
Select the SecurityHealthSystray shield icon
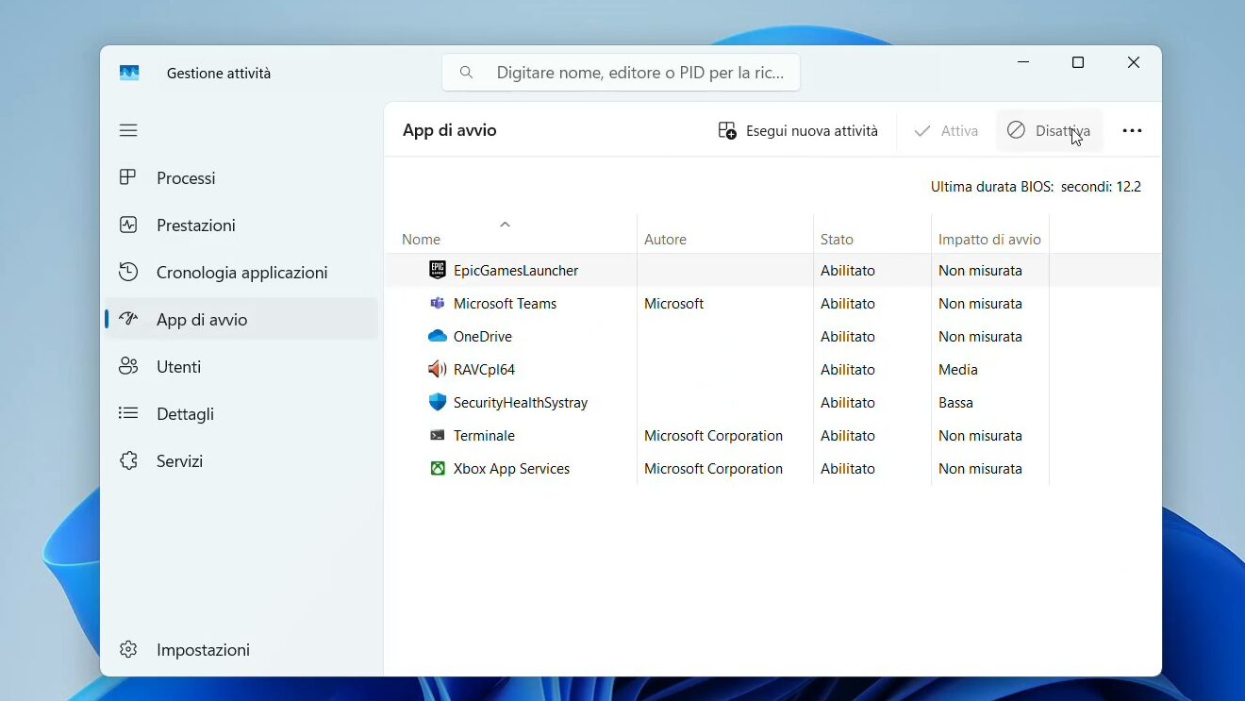coord(437,402)
